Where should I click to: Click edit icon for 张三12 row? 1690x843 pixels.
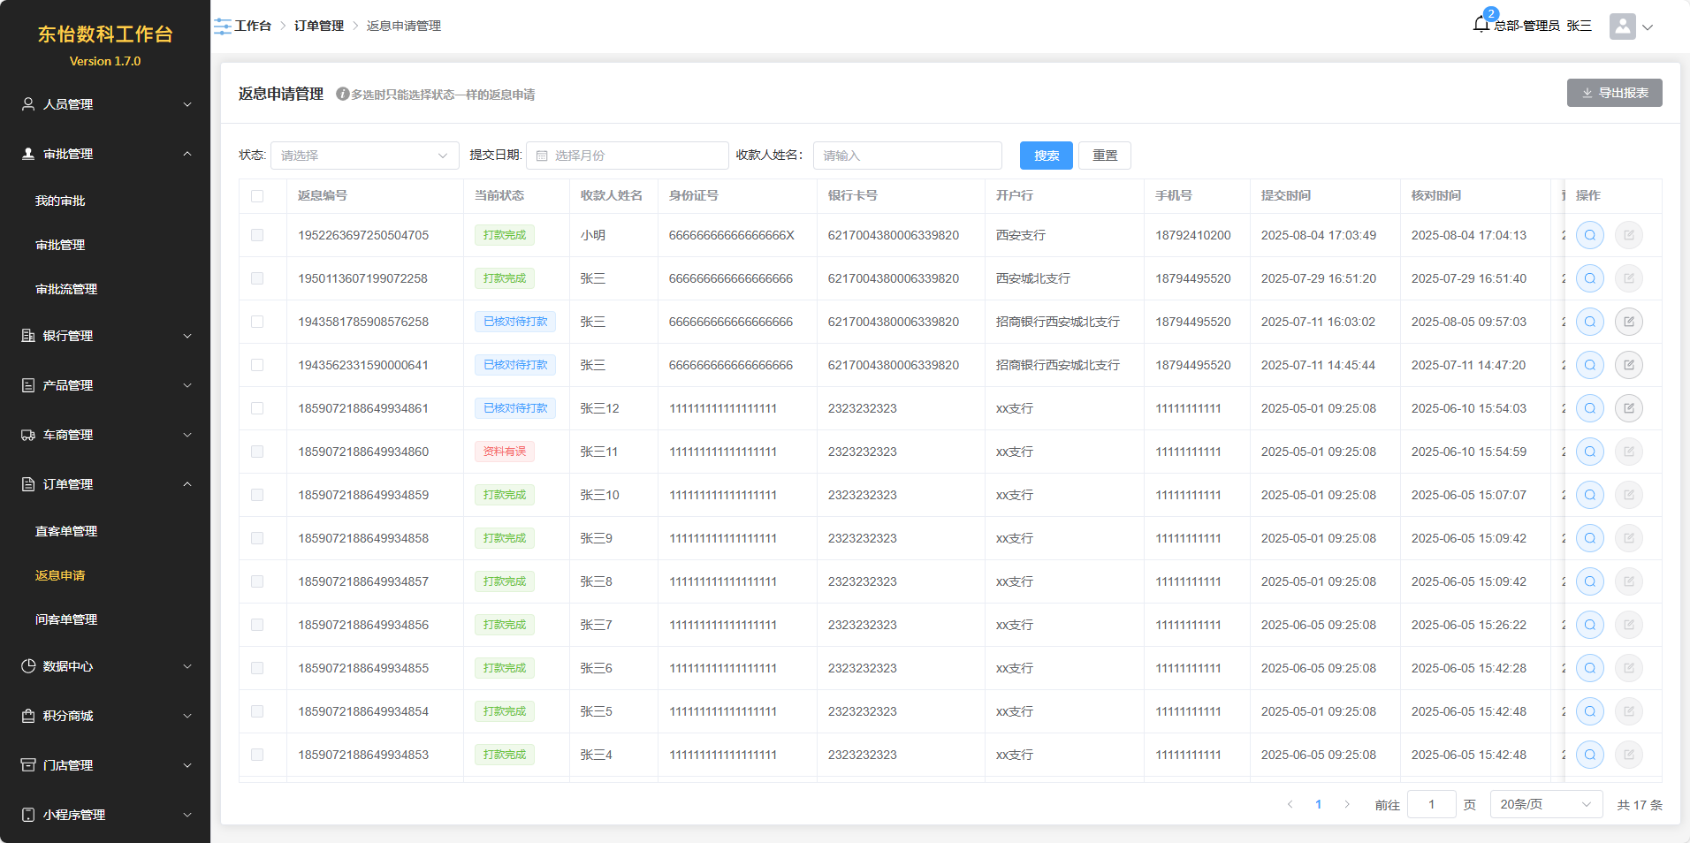tap(1628, 408)
